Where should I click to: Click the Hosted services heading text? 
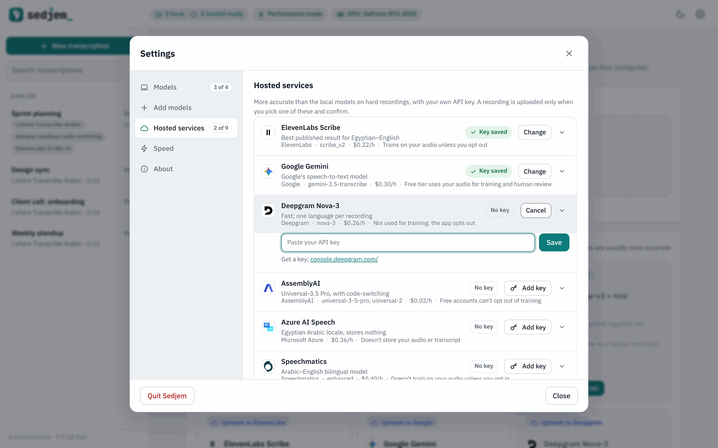tap(283, 85)
